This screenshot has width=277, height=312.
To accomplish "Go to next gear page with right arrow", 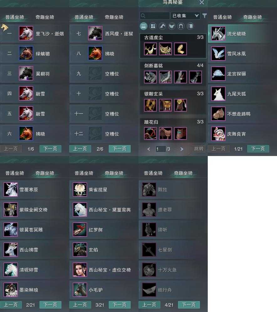I will point(182,149).
